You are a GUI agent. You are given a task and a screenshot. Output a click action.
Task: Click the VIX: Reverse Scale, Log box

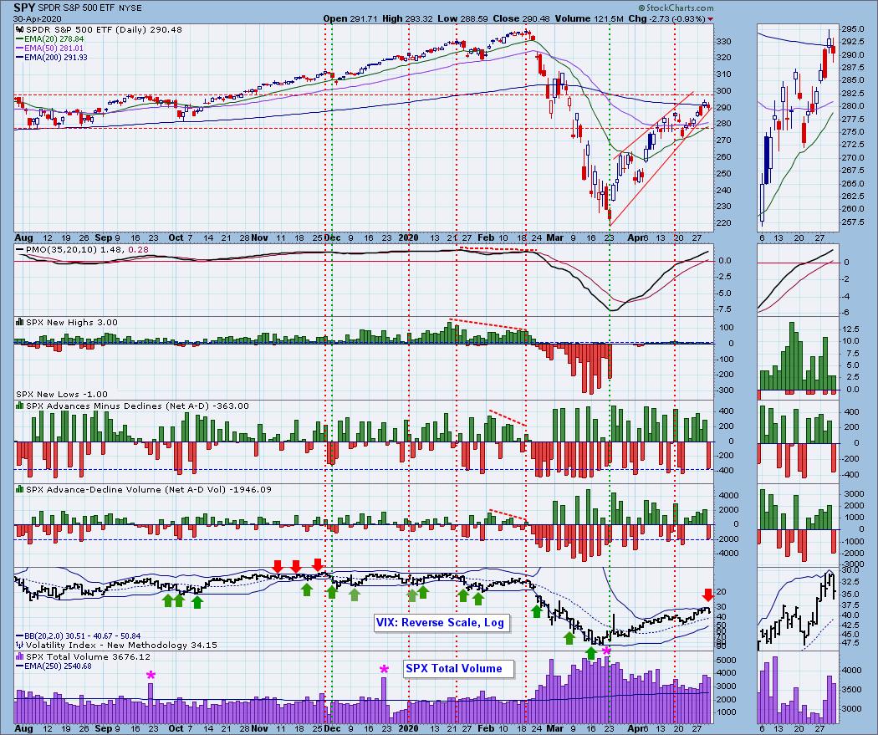442,622
